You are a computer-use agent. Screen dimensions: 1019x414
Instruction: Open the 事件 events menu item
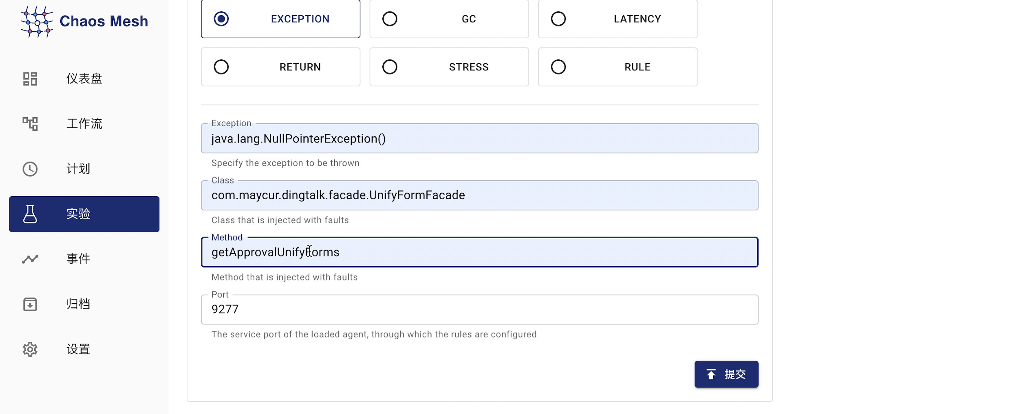(x=78, y=259)
